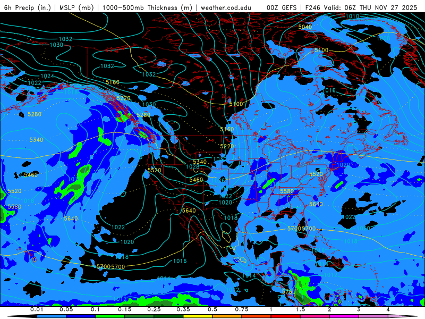The image size is (425, 319).
Task: Select the yellow 0.35 legend swatch
Action: coord(198,316)
